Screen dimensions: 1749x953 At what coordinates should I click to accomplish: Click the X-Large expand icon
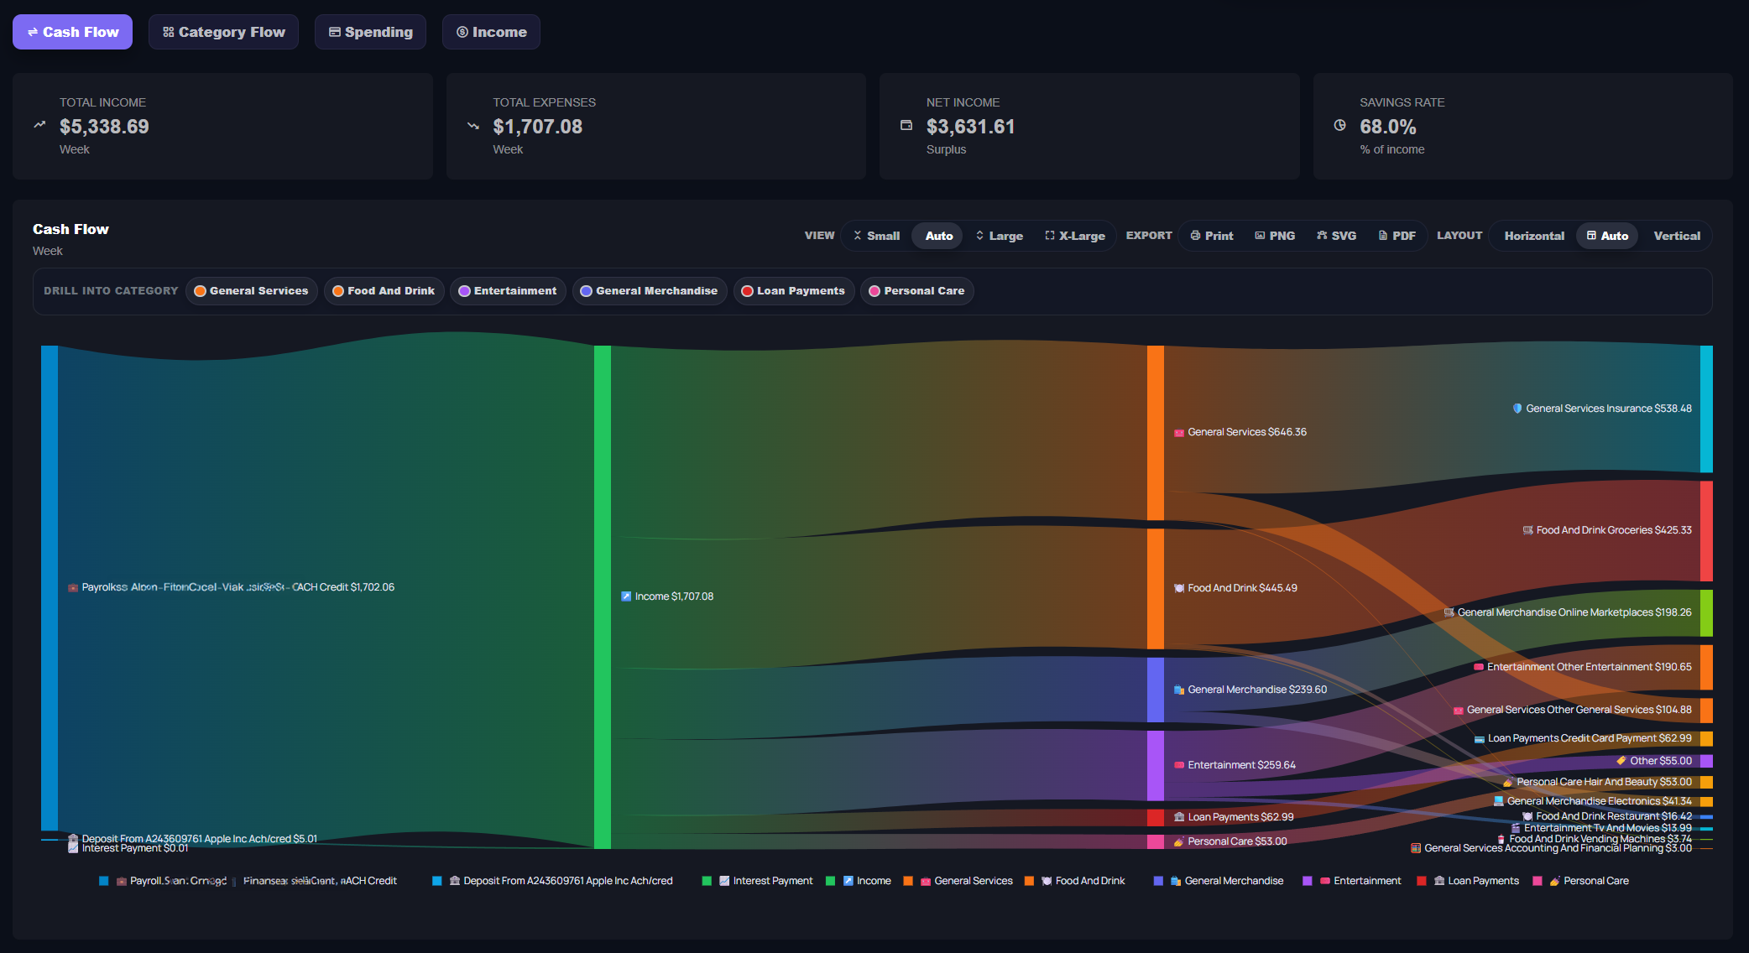click(x=1050, y=236)
